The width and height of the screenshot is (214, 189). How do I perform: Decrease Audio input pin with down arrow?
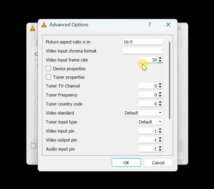pyautogui.click(x=160, y=150)
